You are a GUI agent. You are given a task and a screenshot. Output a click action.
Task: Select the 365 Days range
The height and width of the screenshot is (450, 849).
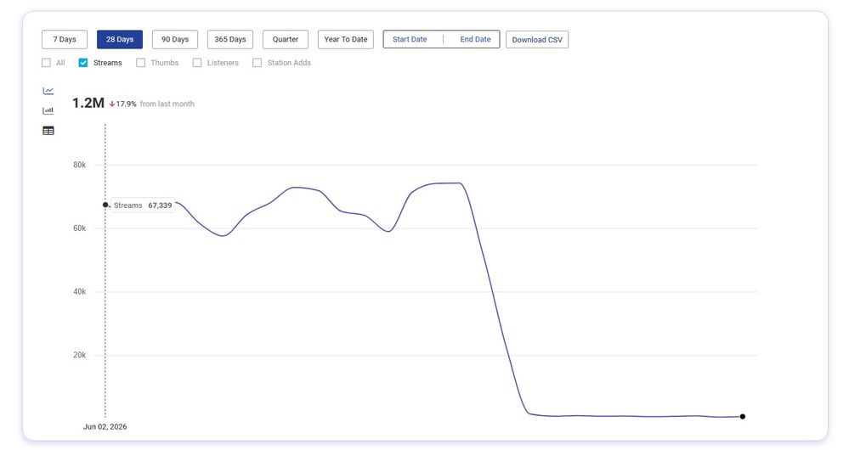pyautogui.click(x=230, y=40)
